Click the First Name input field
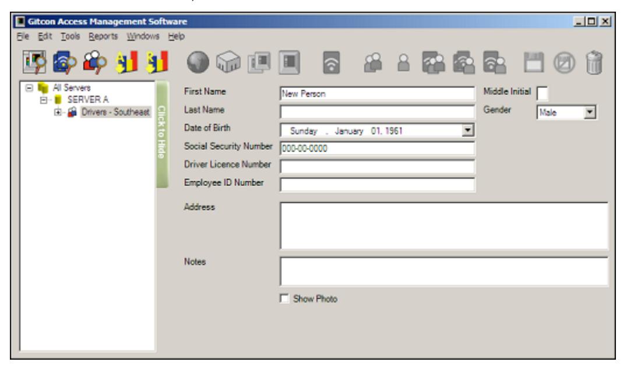 [x=377, y=94]
